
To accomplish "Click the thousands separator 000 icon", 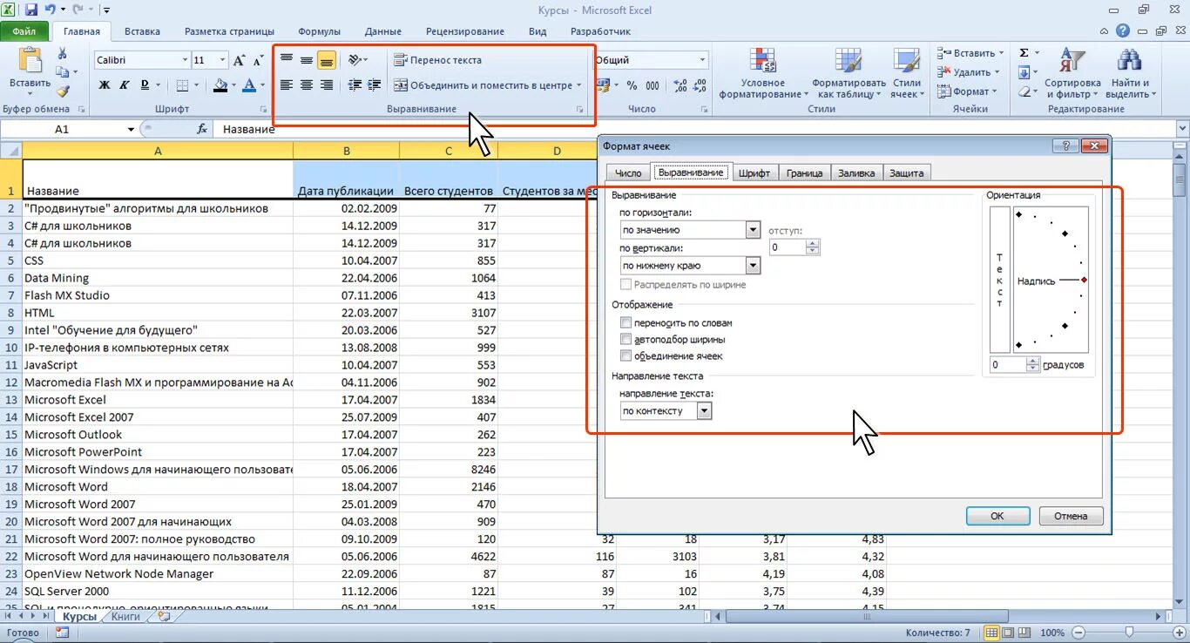I will pos(653,85).
